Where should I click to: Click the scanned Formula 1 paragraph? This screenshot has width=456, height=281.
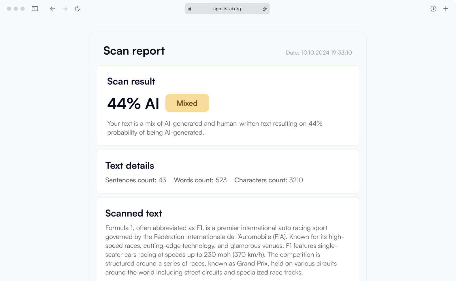pyautogui.click(x=225, y=250)
